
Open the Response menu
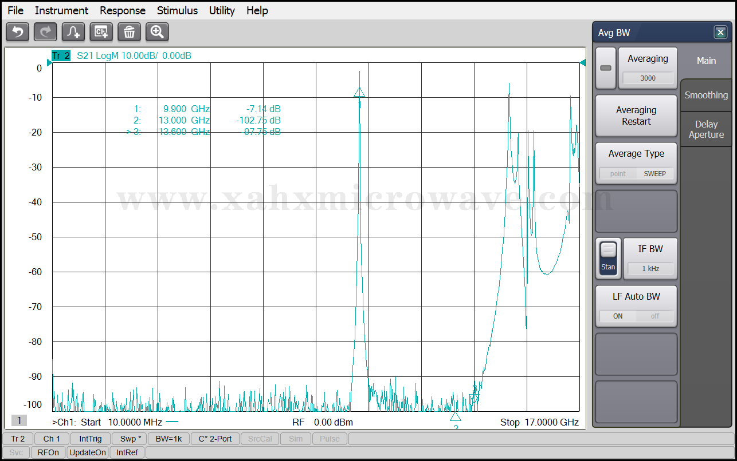pyautogui.click(x=123, y=10)
